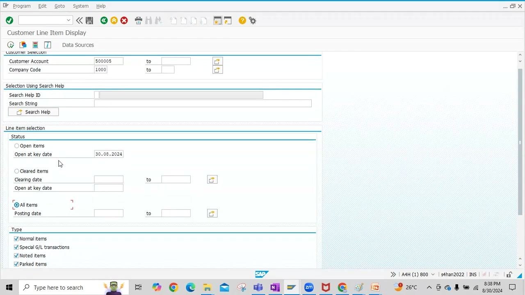Open Microsoft Teams from the taskbar
The height and width of the screenshot is (295, 525).
[x=258, y=288]
